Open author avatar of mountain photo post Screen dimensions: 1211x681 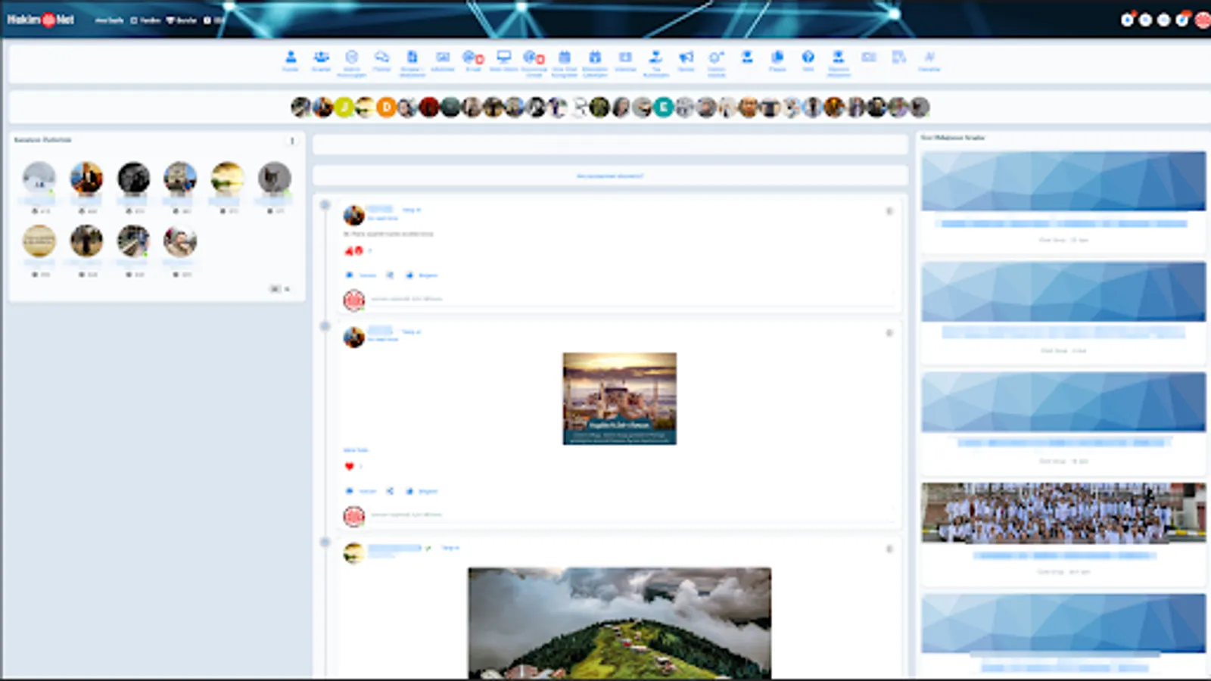(353, 553)
